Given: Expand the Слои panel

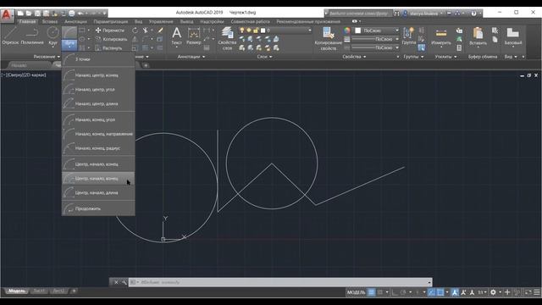Looking at the screenshot, I should pos(265,57).
